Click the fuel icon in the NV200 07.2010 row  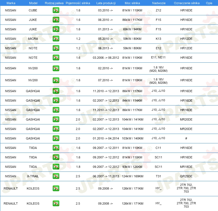point(56,80)
